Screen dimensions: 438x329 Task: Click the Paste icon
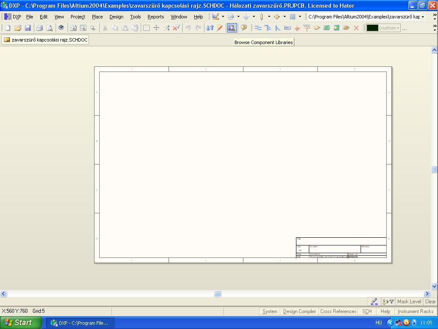click(x=125, y=28)
